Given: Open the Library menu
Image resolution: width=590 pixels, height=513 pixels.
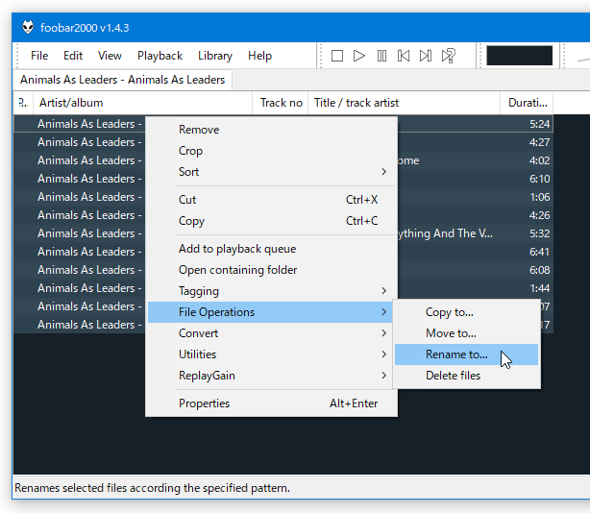Looking at the screenshot, I should point(215,56).
